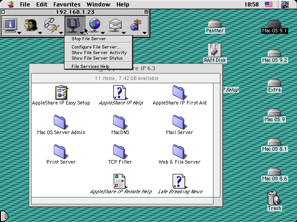Screen dimensions: 297x222
Task: Open dropdown arrow beside signpost globe icon
Action: tap(144, 33)
